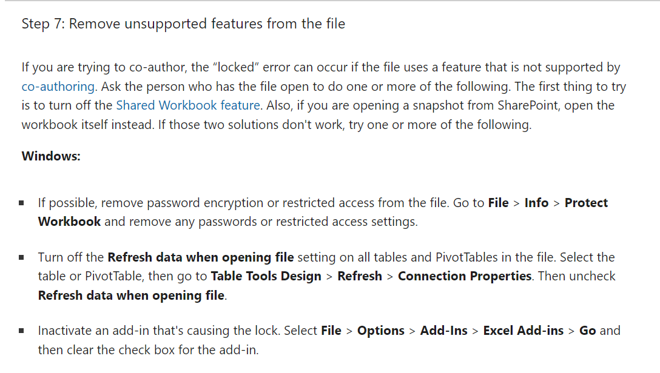Click bold File before Info
The width and height of the screenshot is (660, 373).
[x=499, y=203]
